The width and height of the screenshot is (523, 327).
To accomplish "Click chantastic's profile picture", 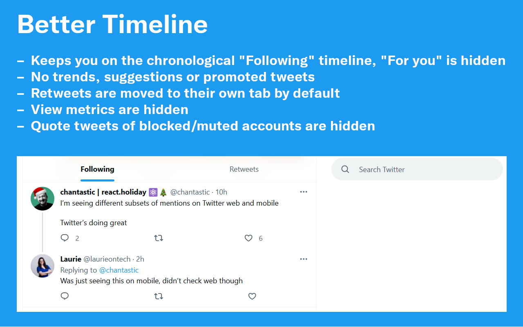I will 42,198.
